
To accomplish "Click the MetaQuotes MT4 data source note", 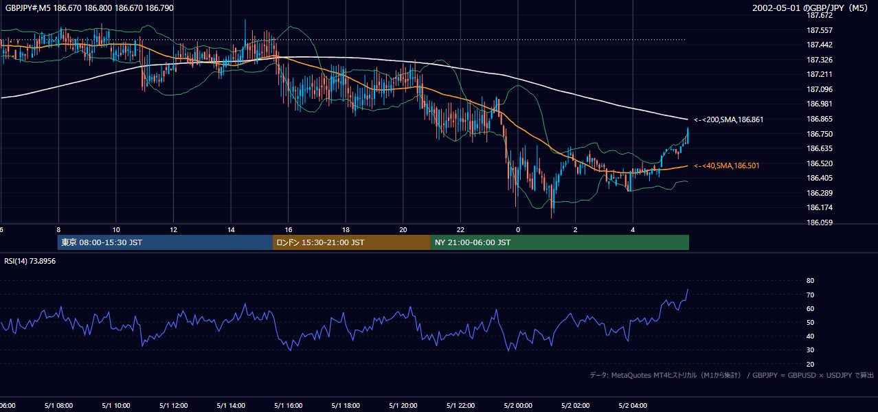I will 665,375.
